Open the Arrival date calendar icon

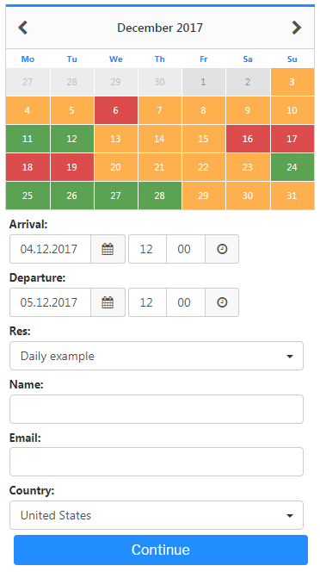pyautogui.click(x=108, y=249)
